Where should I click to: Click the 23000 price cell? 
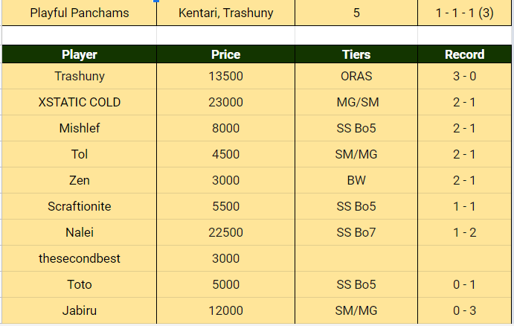225,102
